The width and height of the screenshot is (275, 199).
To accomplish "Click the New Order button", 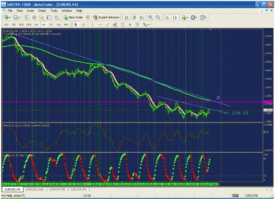I will [73, 17].
